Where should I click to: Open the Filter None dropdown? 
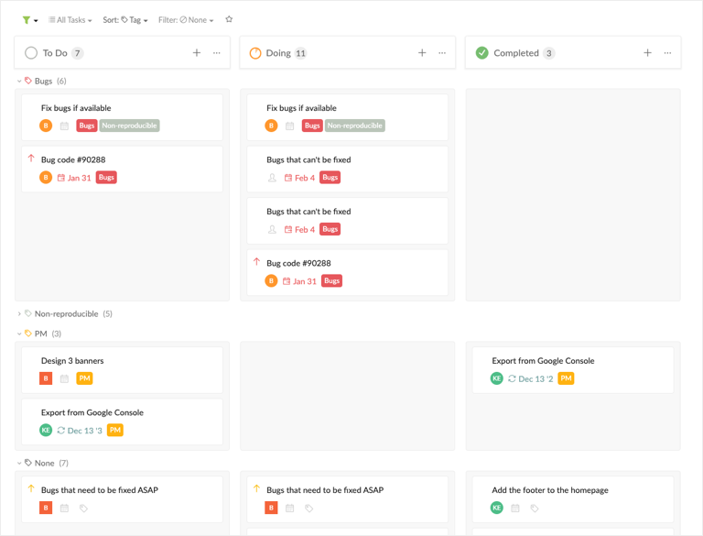[x=186, y=20]
